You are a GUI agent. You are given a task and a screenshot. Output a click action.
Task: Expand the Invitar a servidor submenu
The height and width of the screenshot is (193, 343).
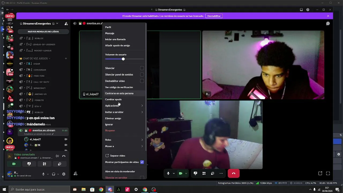click(x=124, y=112)
